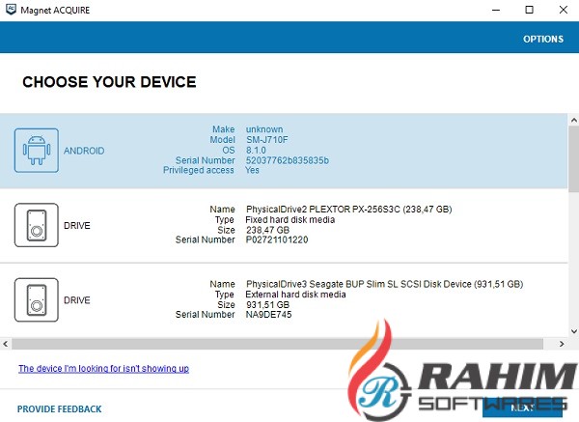Image resolution: width=579 pixels, height=422 pixels.
Task: Select the Android device icon
Action: [37, 151]
